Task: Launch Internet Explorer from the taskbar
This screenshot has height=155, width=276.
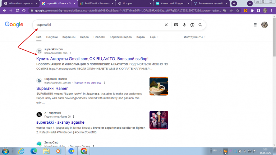Action: (22, 151)
